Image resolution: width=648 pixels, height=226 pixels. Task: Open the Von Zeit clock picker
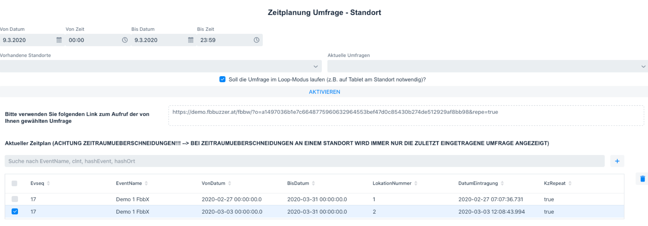(x=125, y=40)
